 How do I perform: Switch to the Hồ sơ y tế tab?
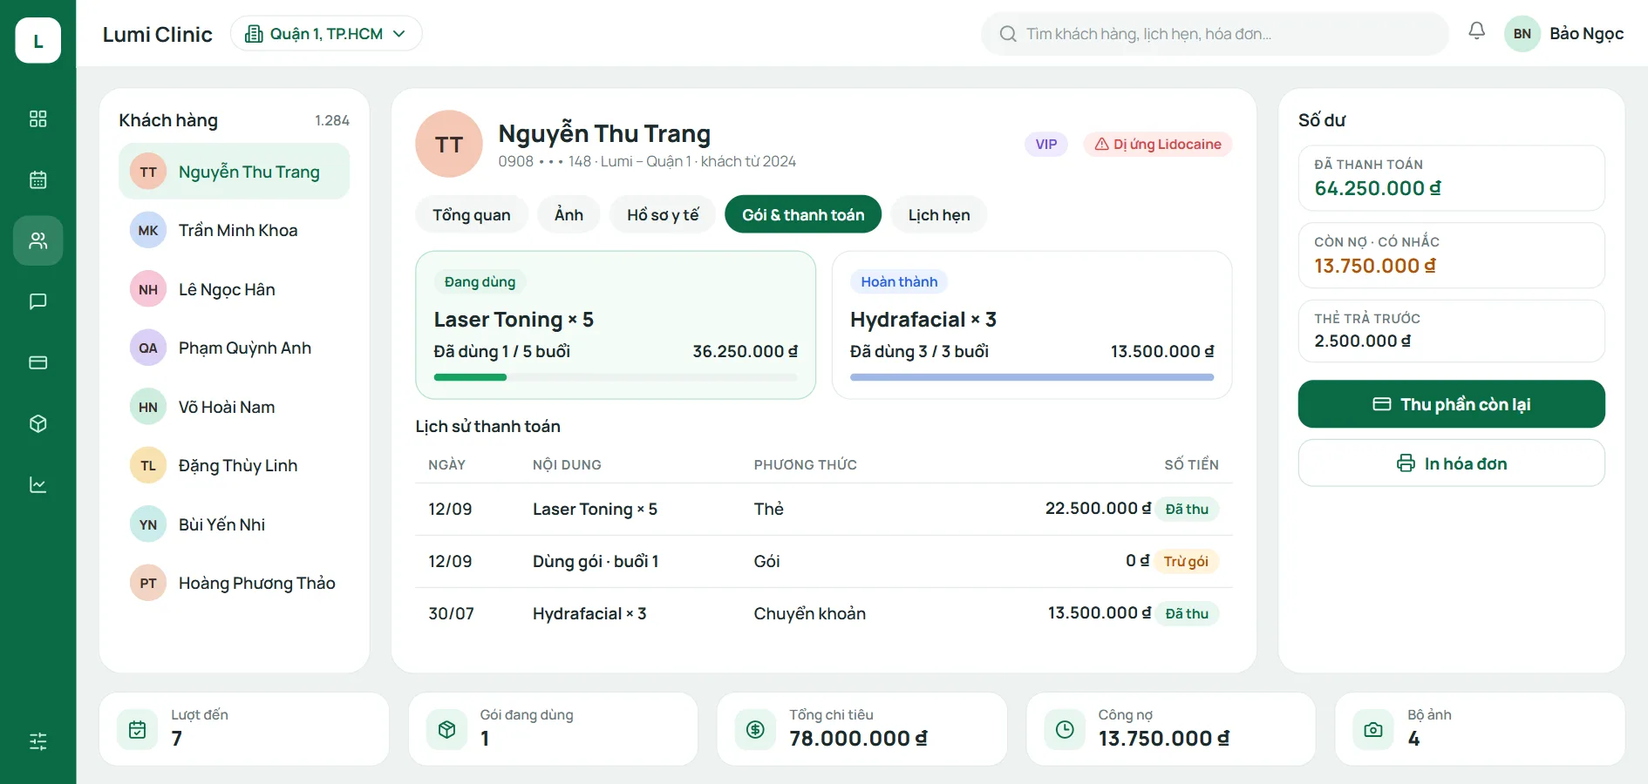click(x=663, y=214)
